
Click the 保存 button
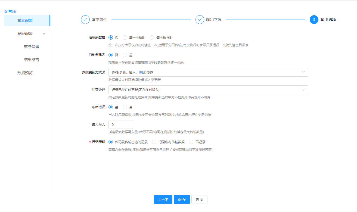pyautogui.click(x=182, y=199)
